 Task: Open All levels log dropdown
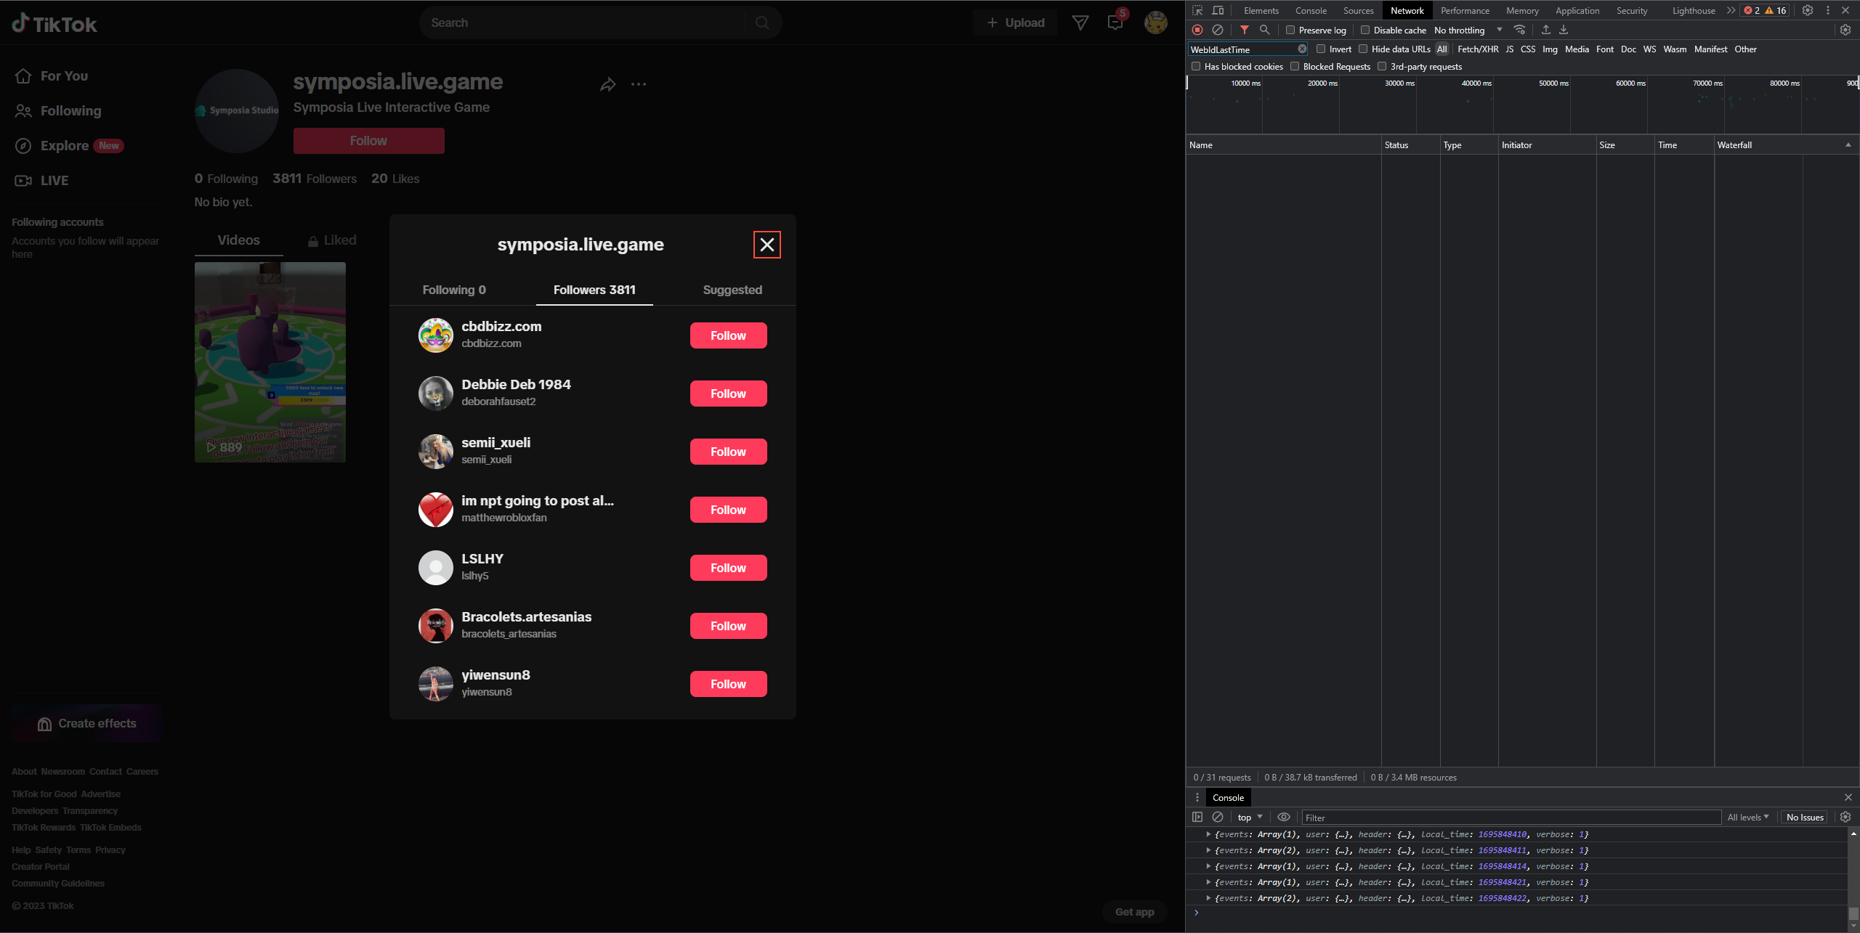pos(1748,817)
